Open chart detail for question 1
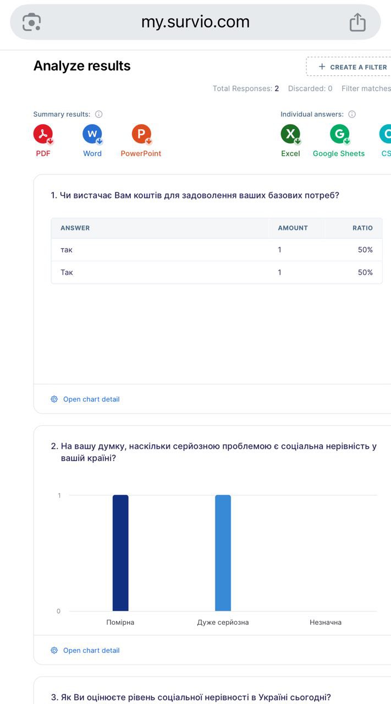Screen dimensions: 391x704 [x=91, y=399]
